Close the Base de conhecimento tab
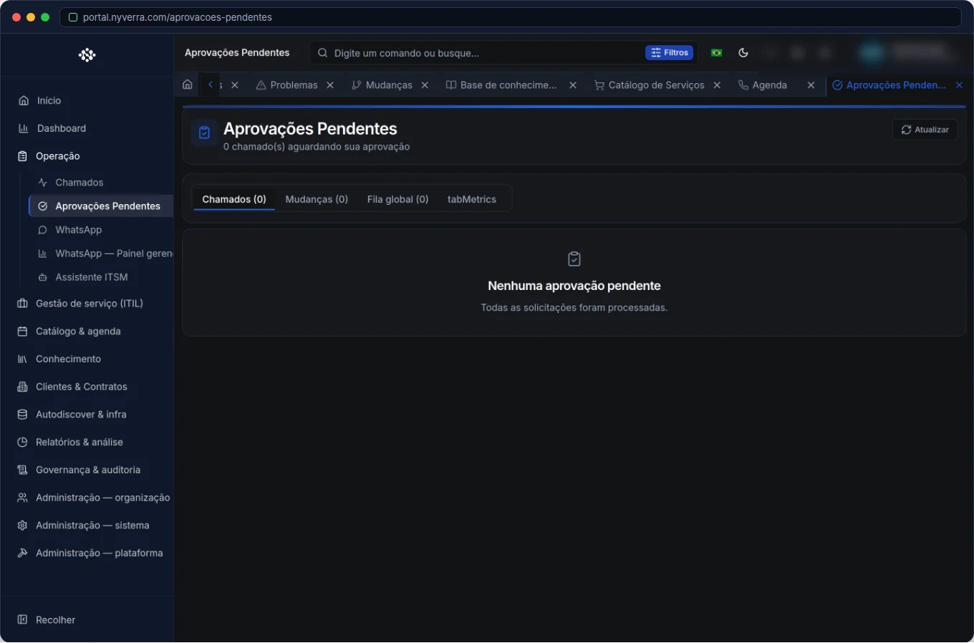The width and height of the screenshot is (974, 643). click(573, 85)
